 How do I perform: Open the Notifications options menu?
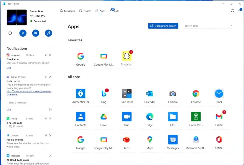tap(50, 48)
